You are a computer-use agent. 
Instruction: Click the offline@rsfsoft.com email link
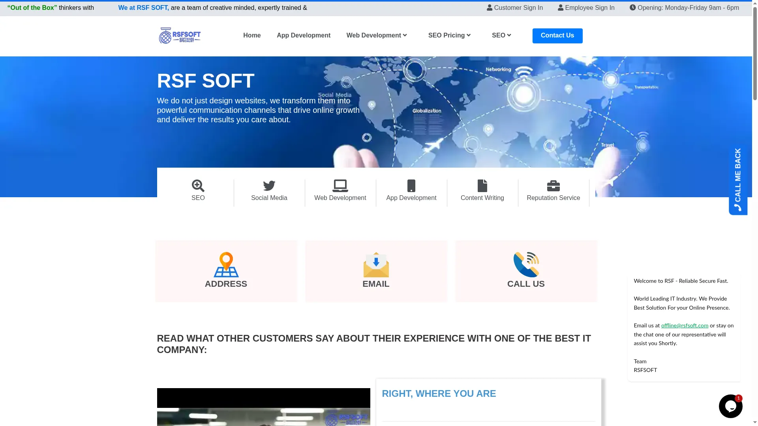tap(685, 326)
